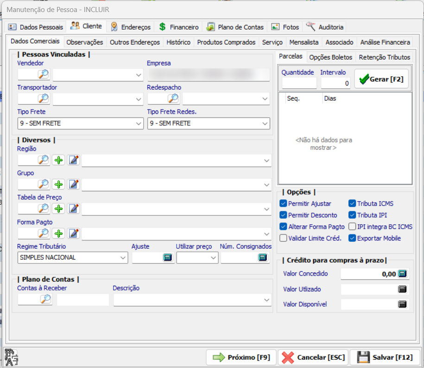Save the record with Salvar [F12]
Screen dimensions: 424x368
click(x=385, y=357)
